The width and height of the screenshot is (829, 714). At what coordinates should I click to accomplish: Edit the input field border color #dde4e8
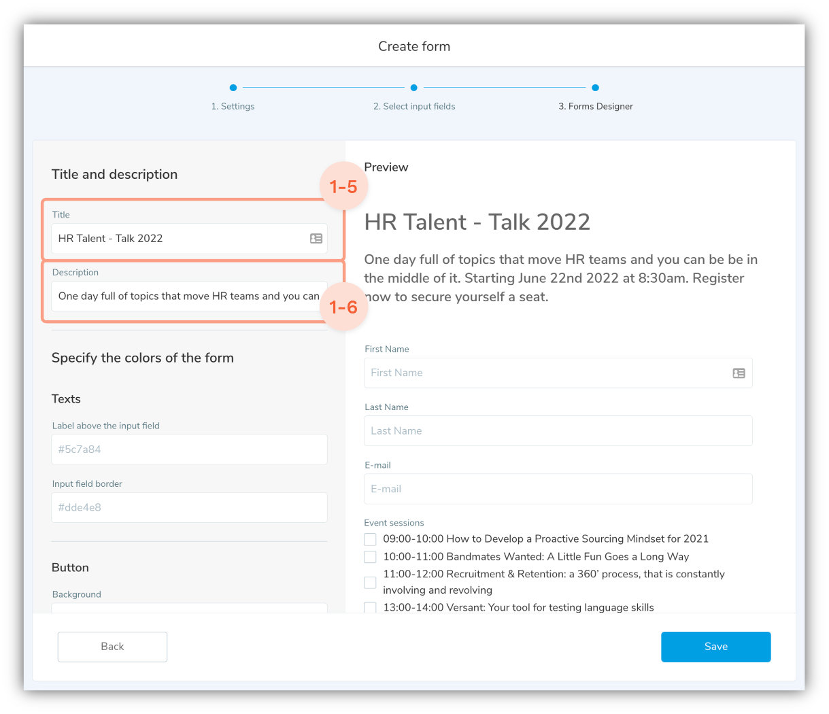click(x=189, y=507)
